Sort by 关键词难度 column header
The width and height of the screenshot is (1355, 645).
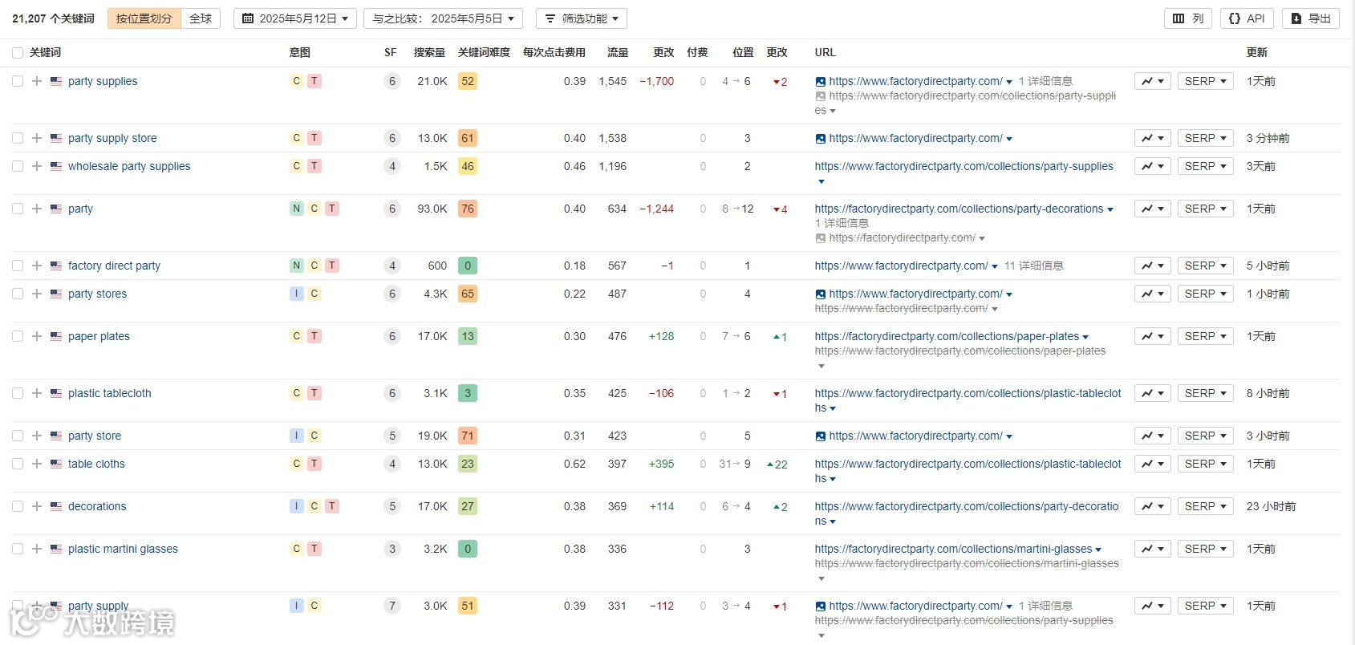[x=484, y=53]
